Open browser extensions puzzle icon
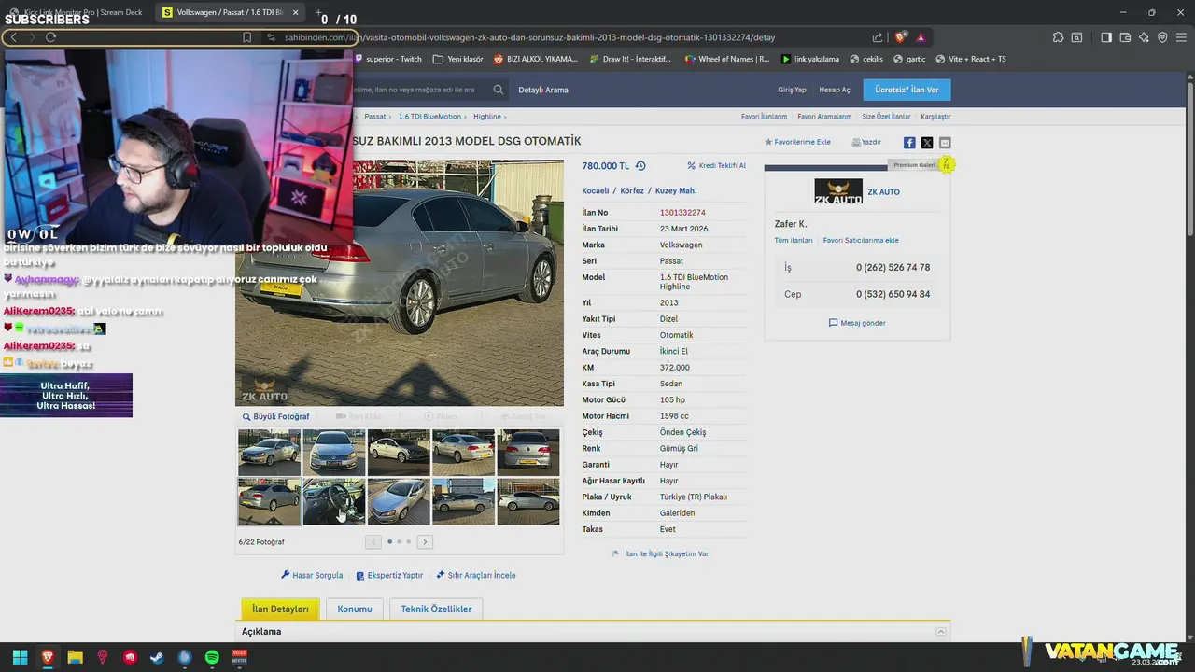The width and height of the screenshot is (1195, 672). 1058,37
